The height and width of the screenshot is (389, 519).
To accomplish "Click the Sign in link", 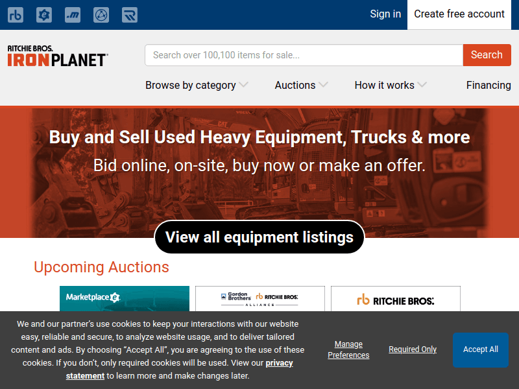I will [385, 14].
